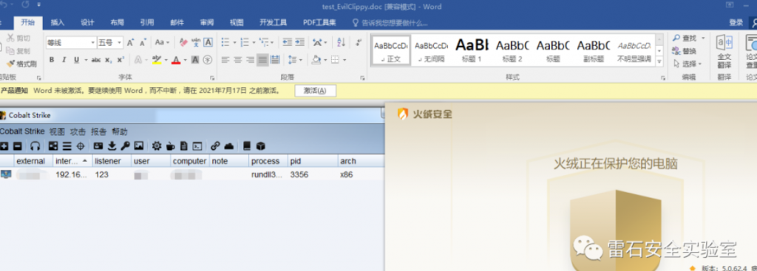Click the enclosed character icon

[208, 60]
